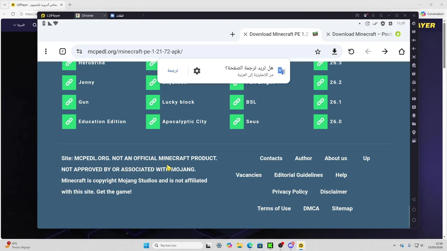Open the Gun link
This screenshot has height=251, width=447.
pyautogui.click(x=83, y=102)
